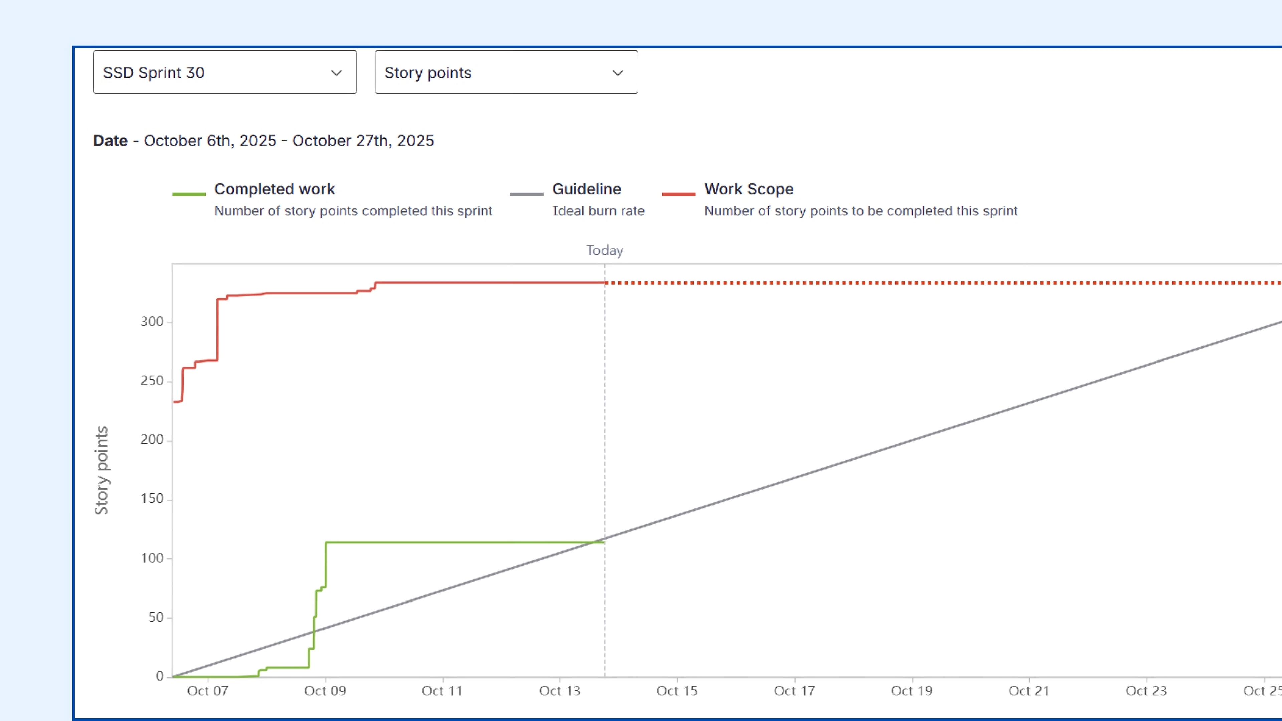Click Oct 21 x-axis label
The width and height of the screenshot is (1282, 721).
pyautogui.click(x=1029, y=691)
